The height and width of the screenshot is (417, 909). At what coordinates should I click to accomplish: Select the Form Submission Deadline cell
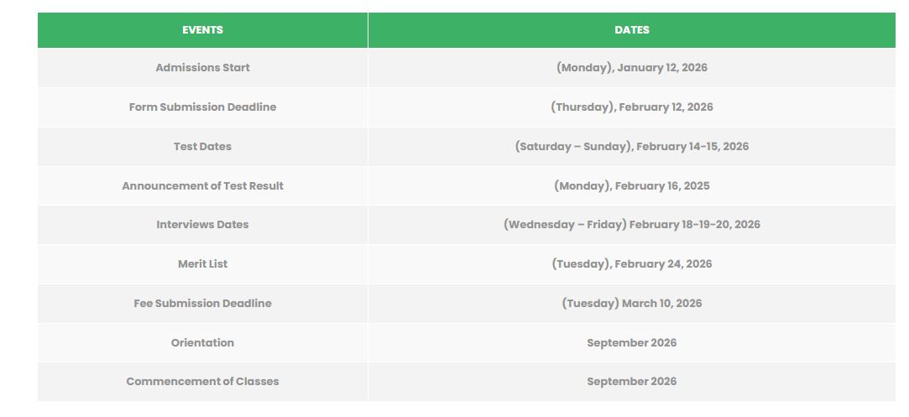[x=202, y=107]
